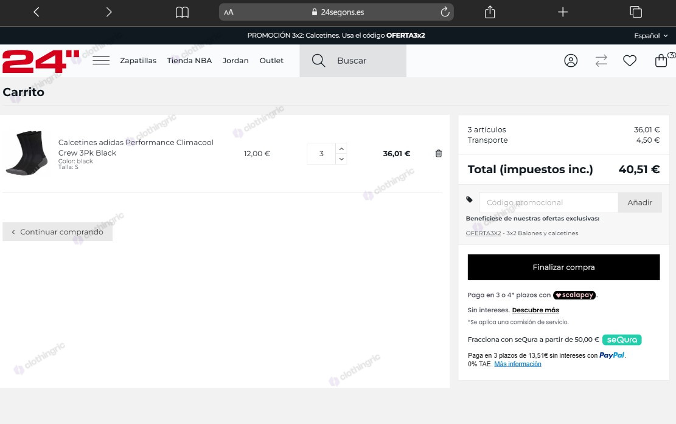
Task: Tap the AA reader text-size control
Action: point(229,13)
